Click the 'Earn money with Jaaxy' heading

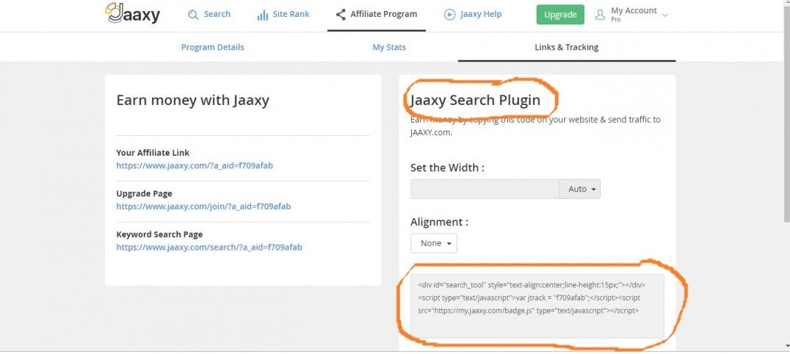tap(192, 100)
